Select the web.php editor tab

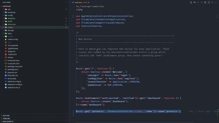pyautogui.click(x=81, y=2)
